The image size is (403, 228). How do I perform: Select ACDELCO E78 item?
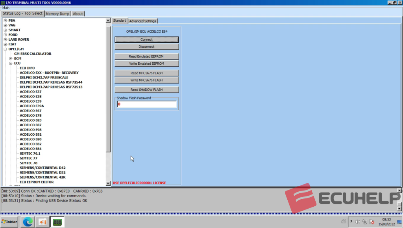pos(31,116)
